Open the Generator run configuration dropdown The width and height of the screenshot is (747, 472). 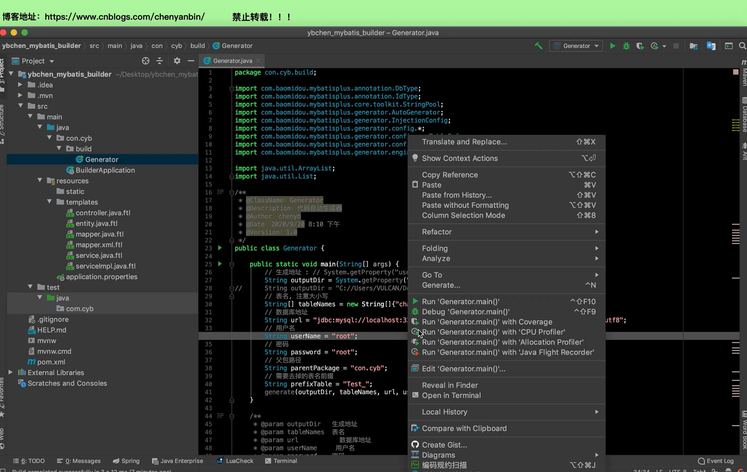[x=576, y=46]
